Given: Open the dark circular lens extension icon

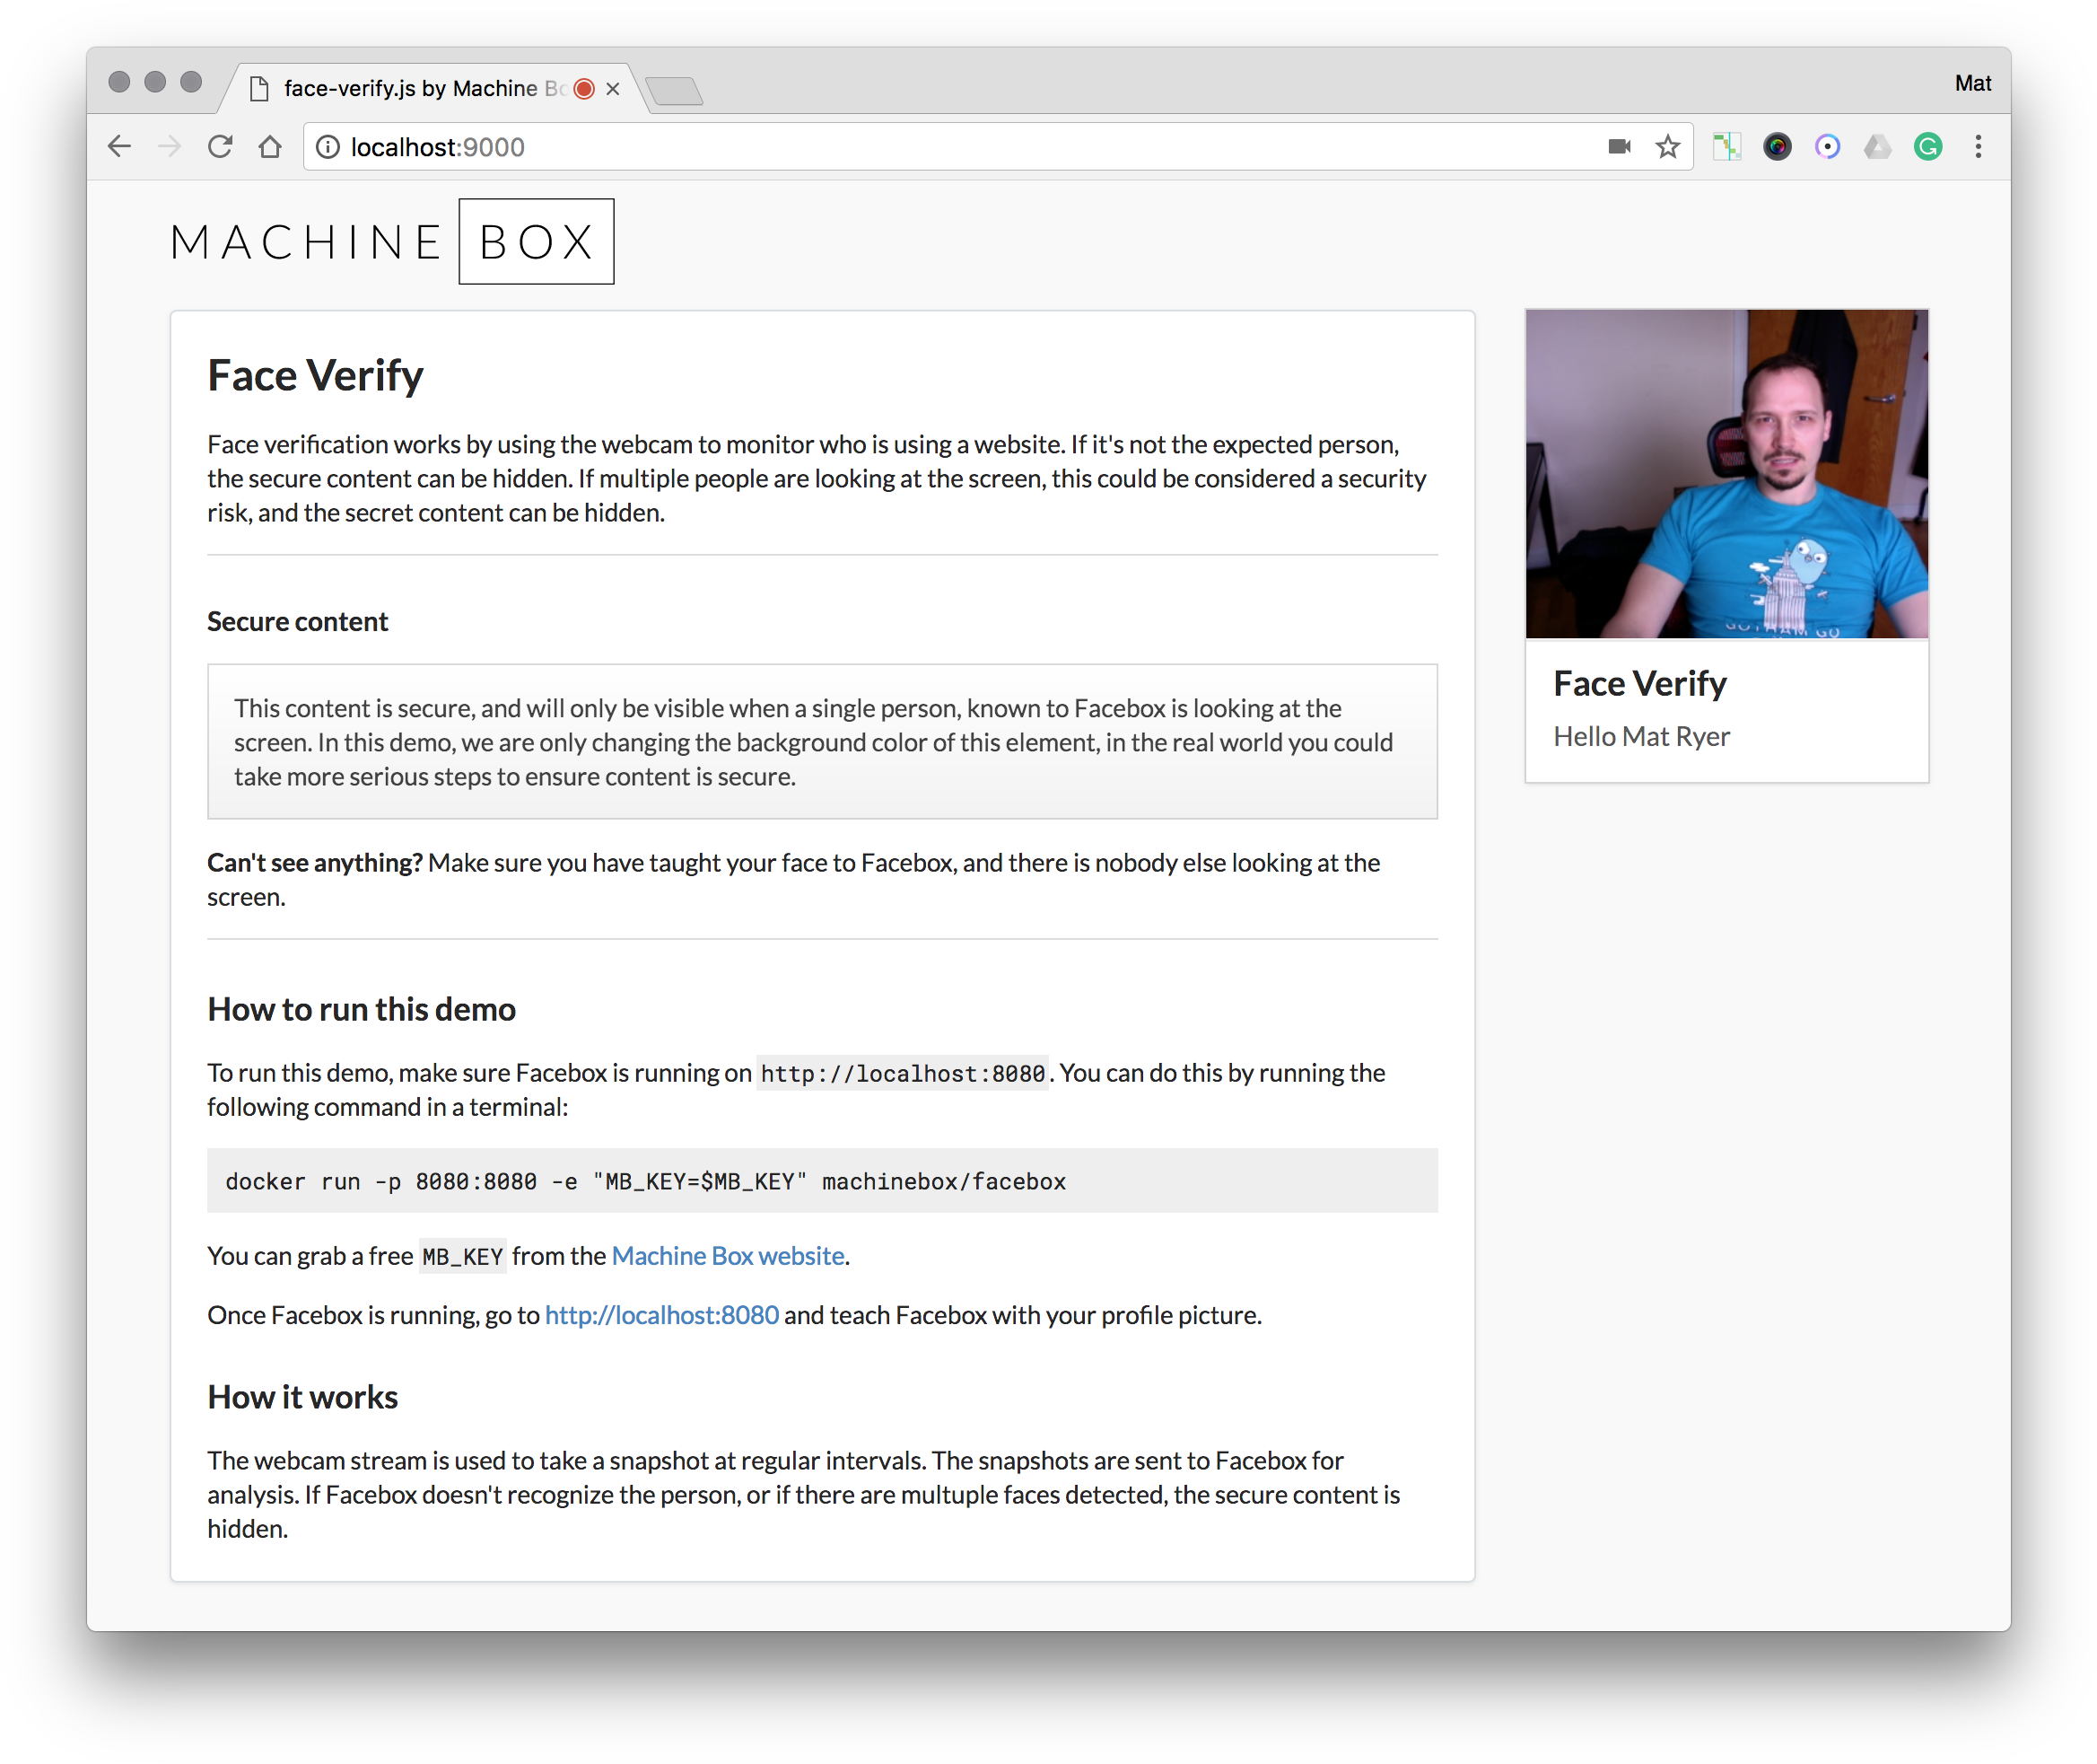Looking at the screenshot, I should pos(1778,147).
